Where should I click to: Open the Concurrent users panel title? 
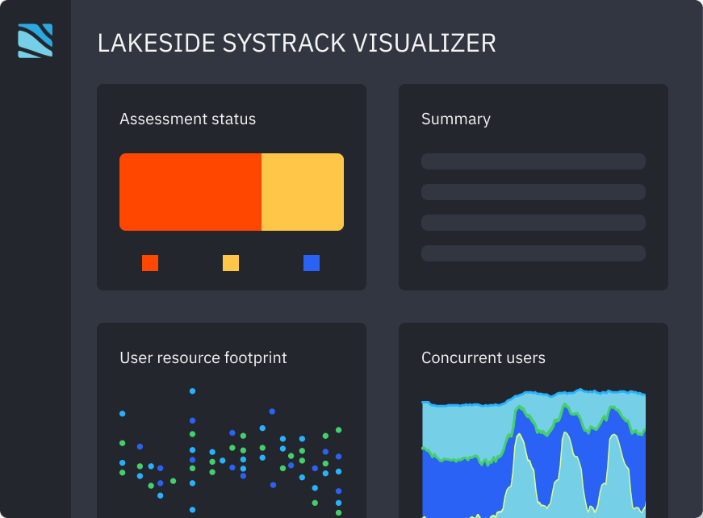483,358
